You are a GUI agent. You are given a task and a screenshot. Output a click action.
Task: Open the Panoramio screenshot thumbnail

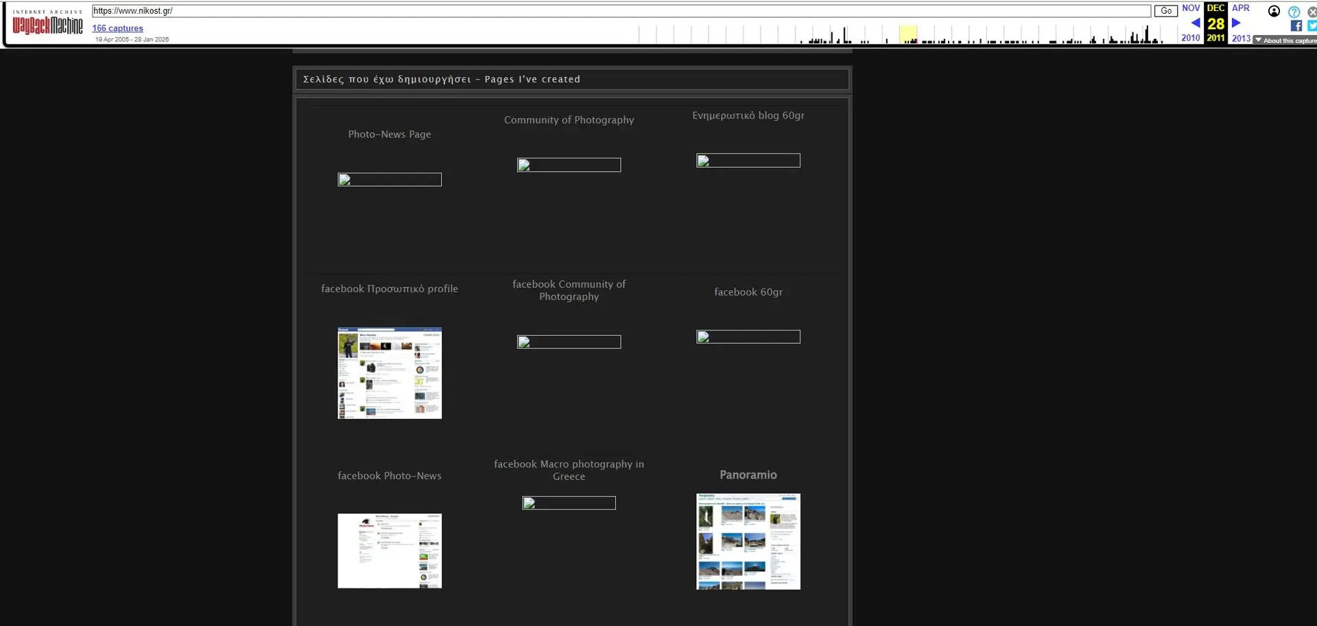[x=748, y=542]
